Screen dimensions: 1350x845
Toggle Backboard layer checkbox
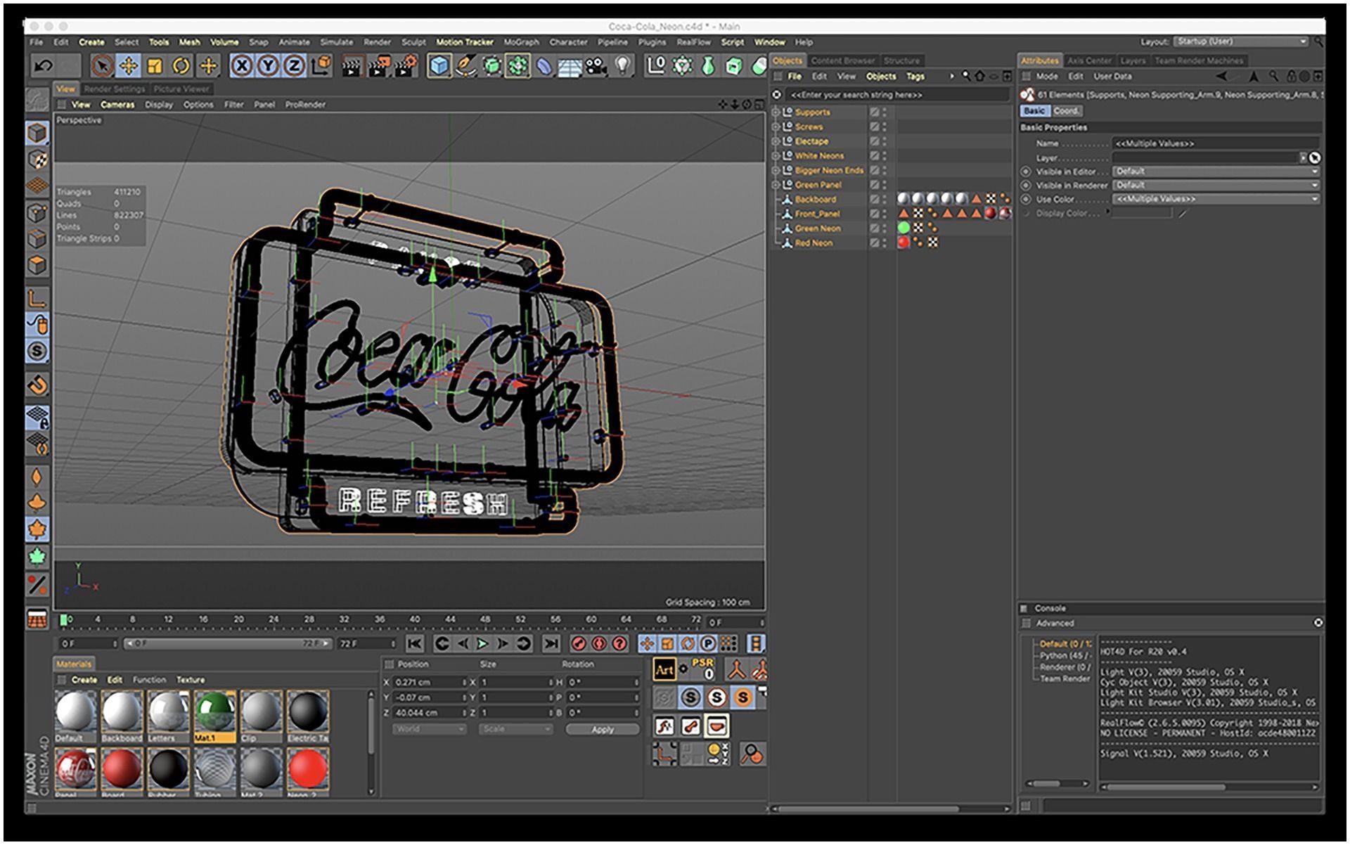pos(874,200)
